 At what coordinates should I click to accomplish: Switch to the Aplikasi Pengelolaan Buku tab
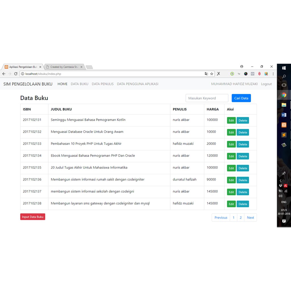click(x=23, y=67)
